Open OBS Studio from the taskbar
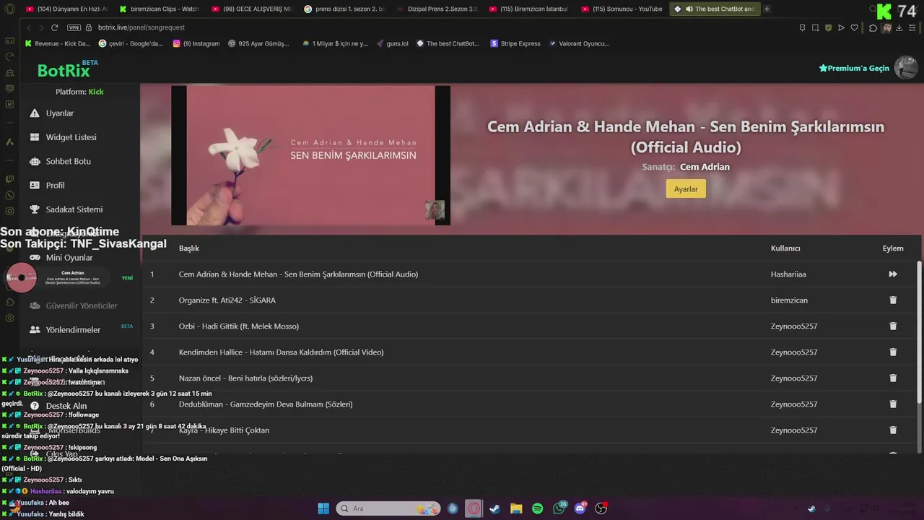Viewport: 924px width, 520px height. (x=601, y=508)
